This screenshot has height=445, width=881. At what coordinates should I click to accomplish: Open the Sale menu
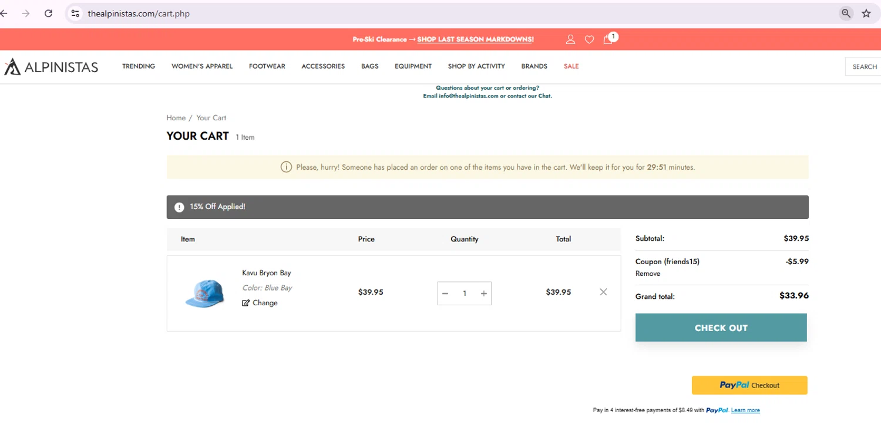pyautogui.click(x=571, y=66)
